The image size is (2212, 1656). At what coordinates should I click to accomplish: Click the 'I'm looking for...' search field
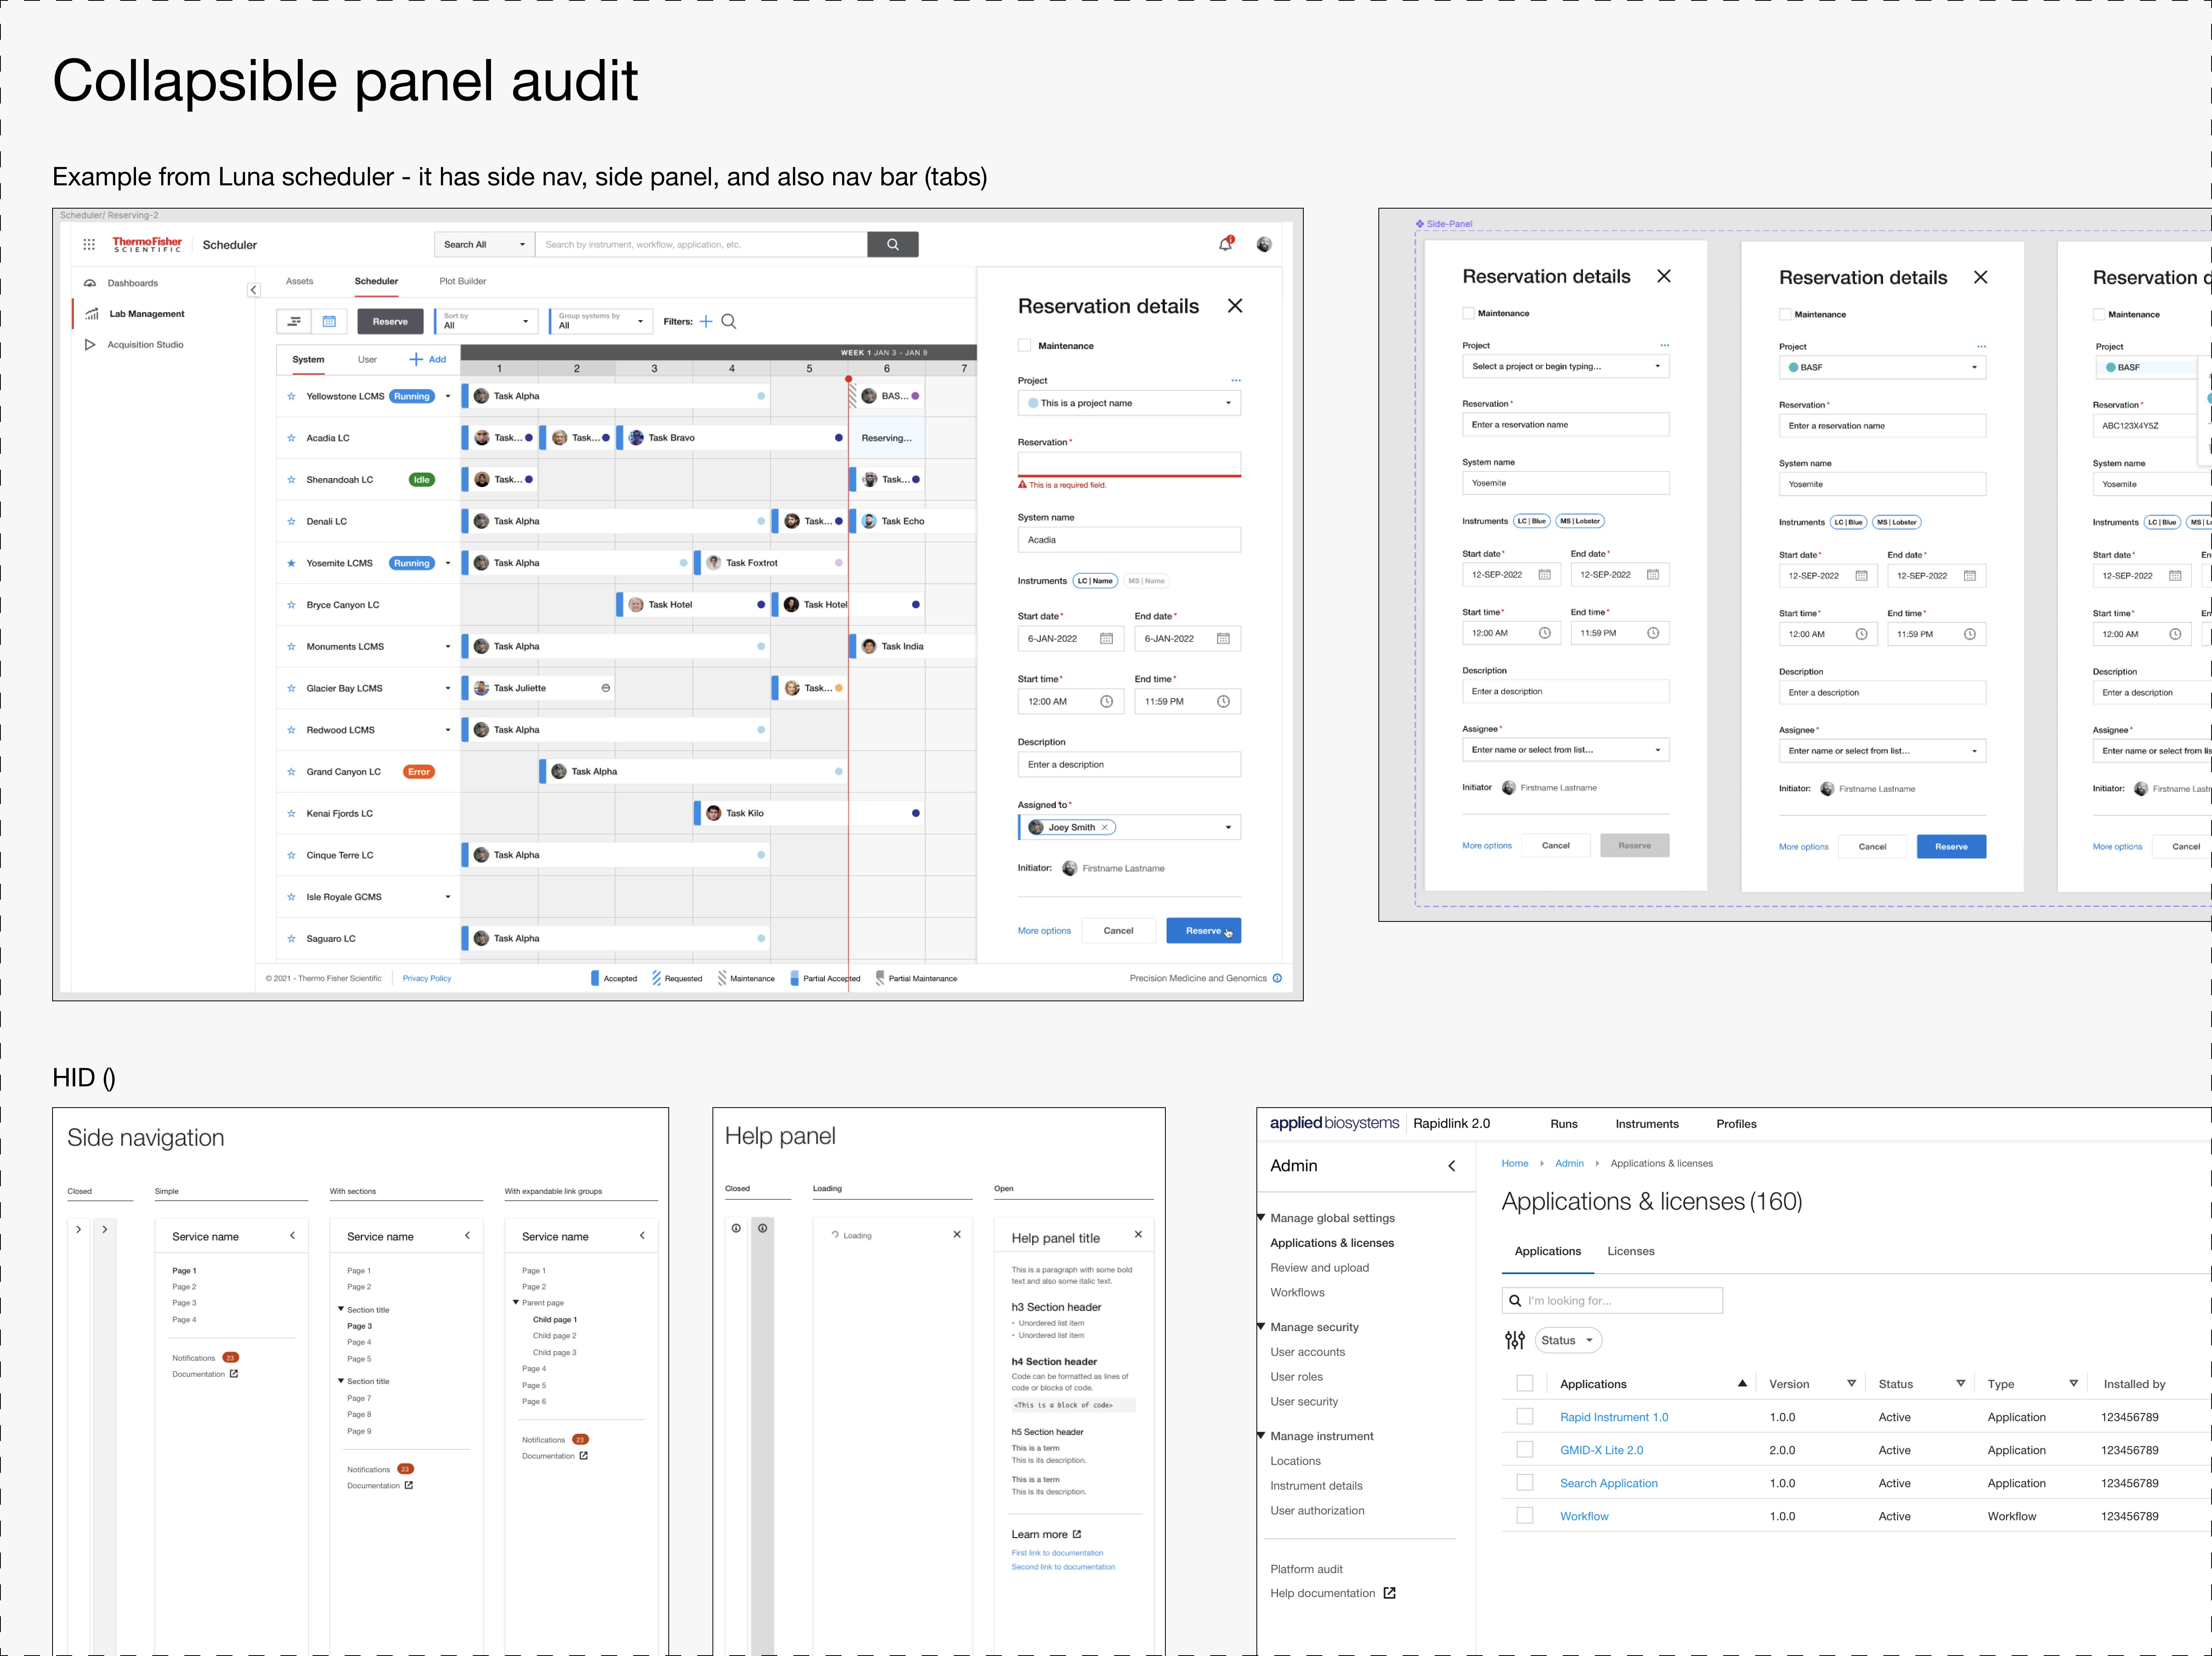point(1612,1300)
